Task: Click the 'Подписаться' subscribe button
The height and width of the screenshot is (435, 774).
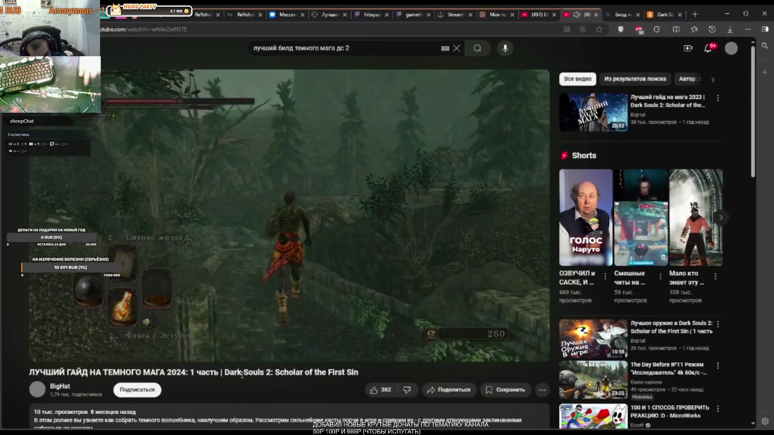Action: pos(137,390)
